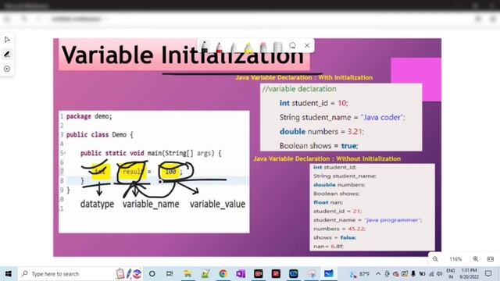This screenshot has width=500, height=281.
Task: Click the datatype label under the code
Action: click(97, 204)
